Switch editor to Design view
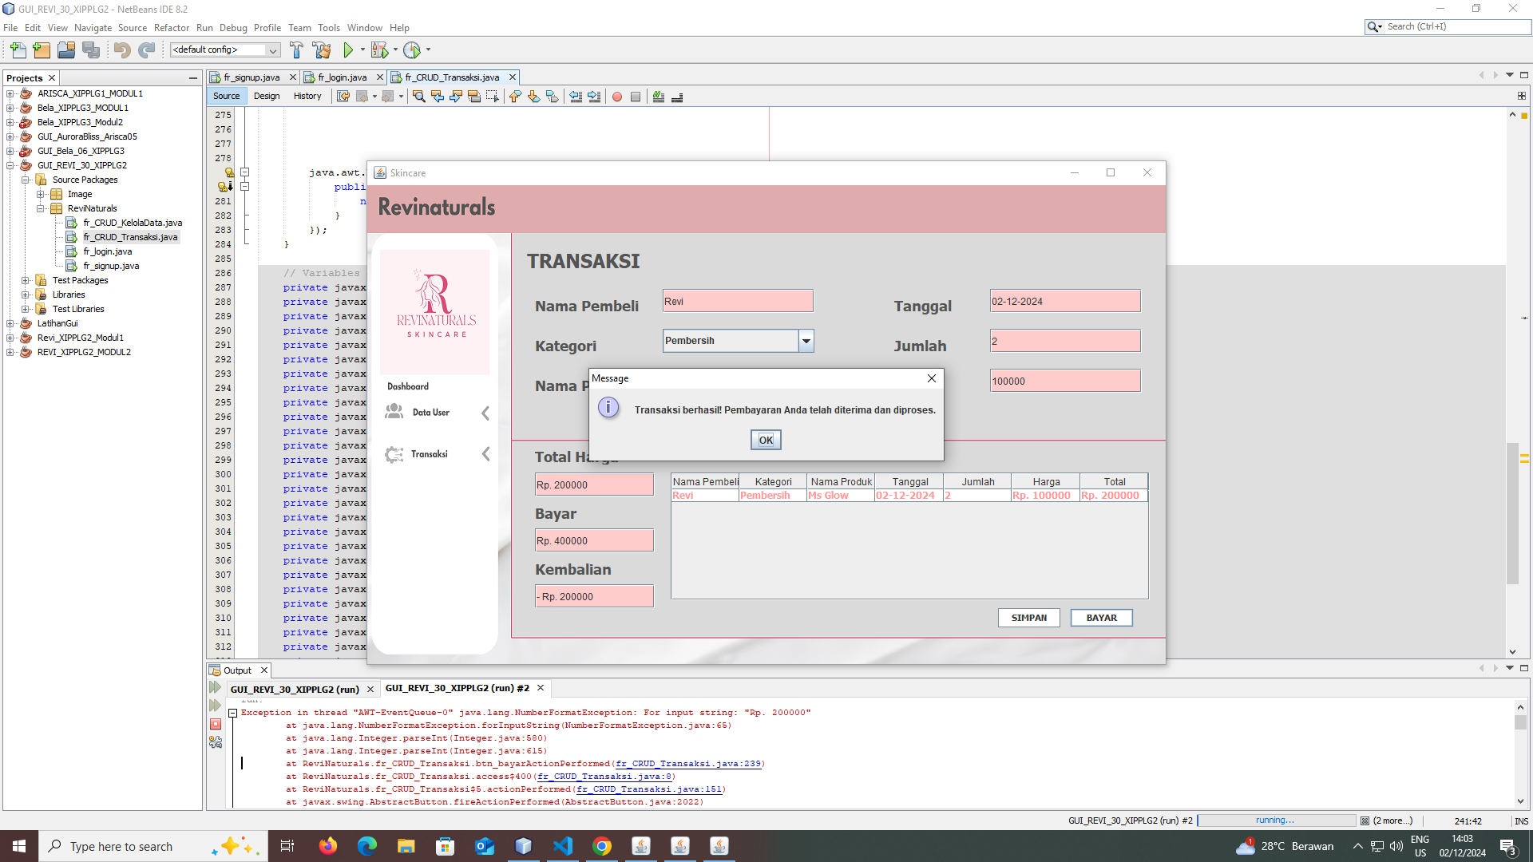 (267, 96)
